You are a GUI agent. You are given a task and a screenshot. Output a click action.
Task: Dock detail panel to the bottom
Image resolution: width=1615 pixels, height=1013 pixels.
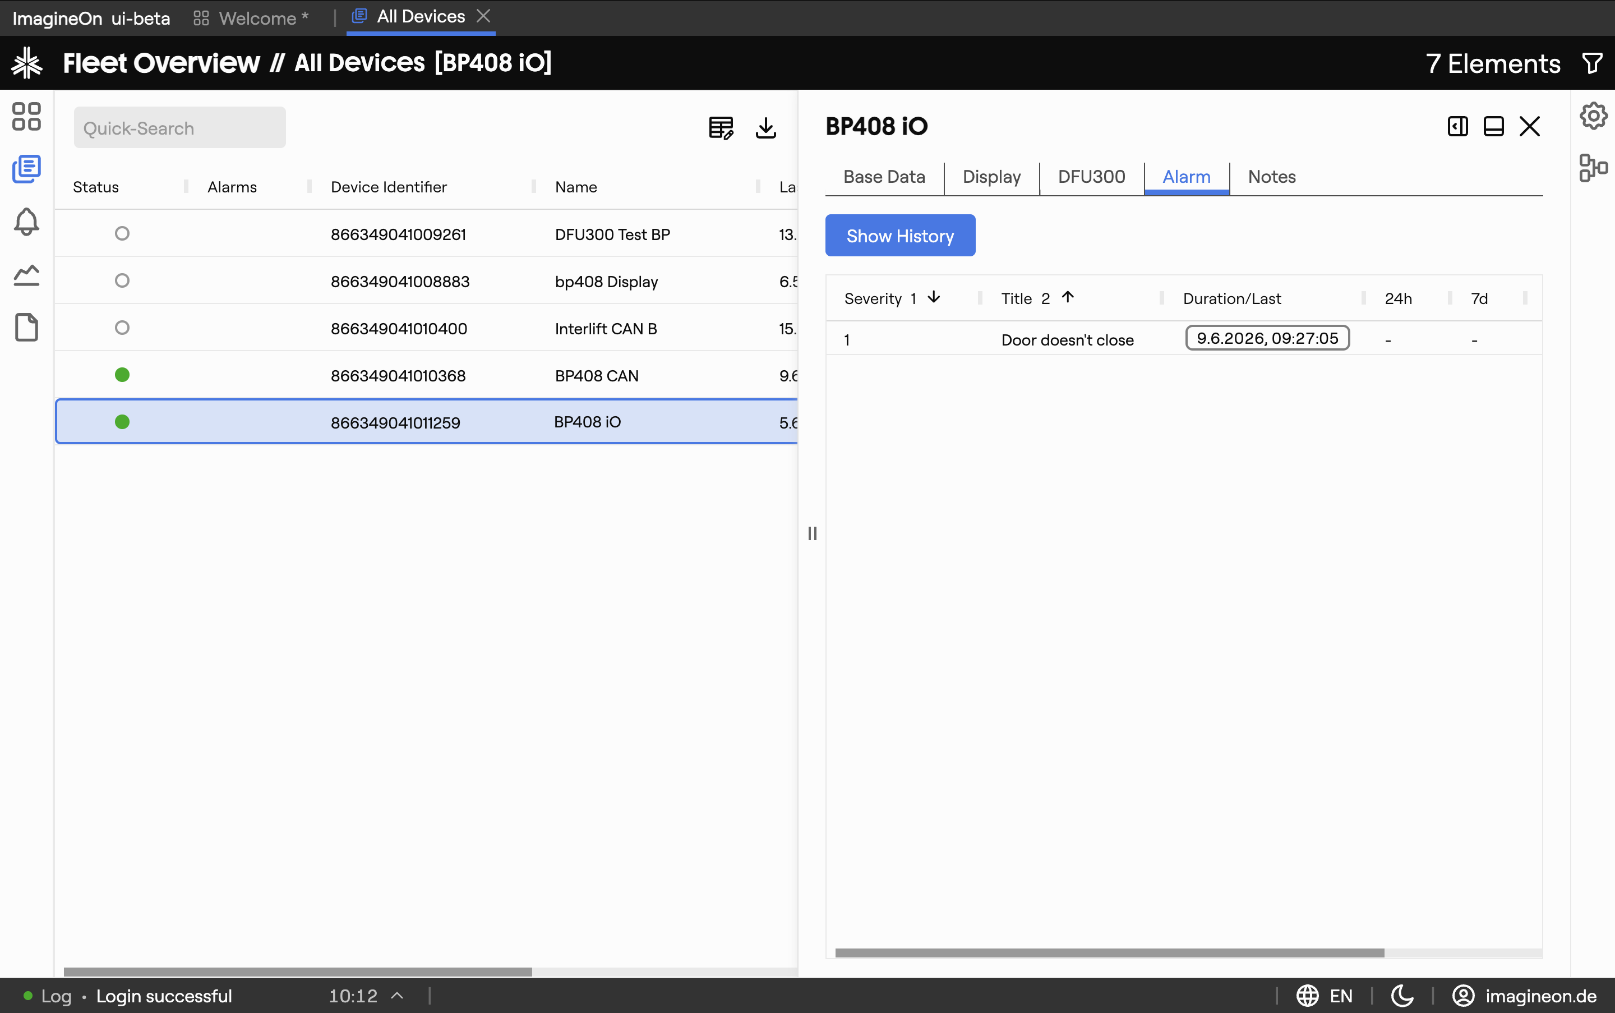(1494, 127)
